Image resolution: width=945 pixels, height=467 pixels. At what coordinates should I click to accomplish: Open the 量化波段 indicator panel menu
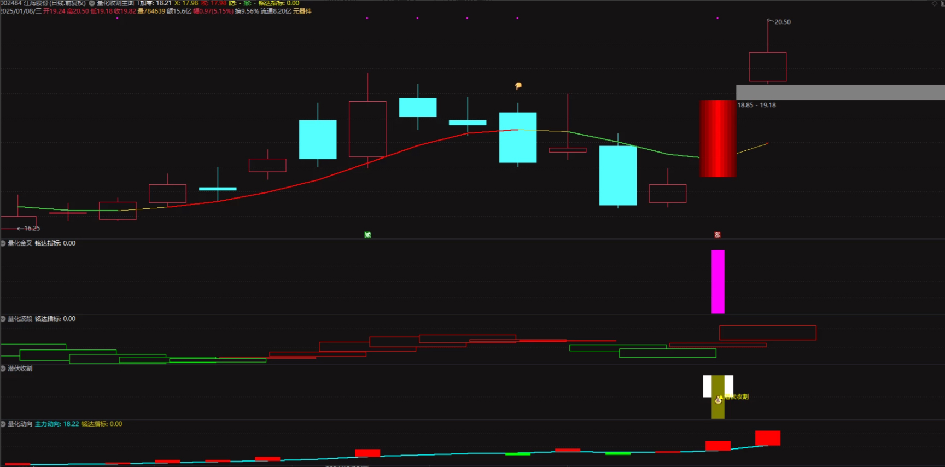click(3, 319)
